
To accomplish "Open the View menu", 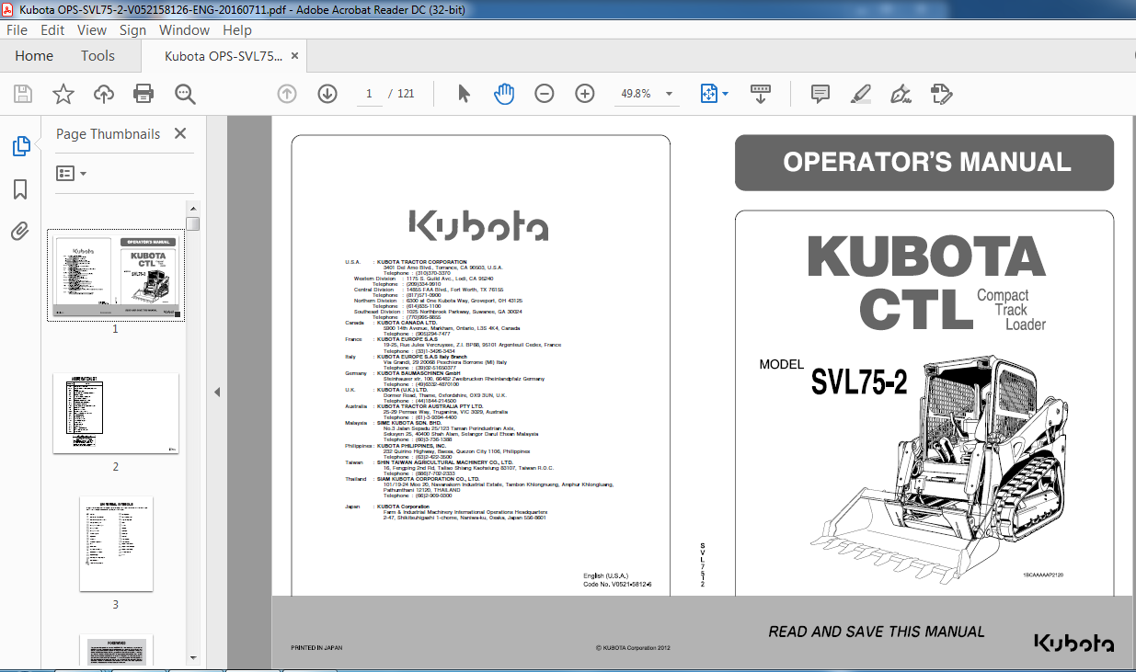I will pos(91,29).
